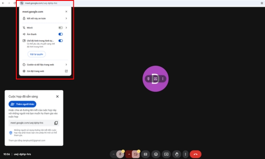This screenshot has height=159, width=265.
Task: Click the picture-in-picture icon in popup
Action: point(24,41)
